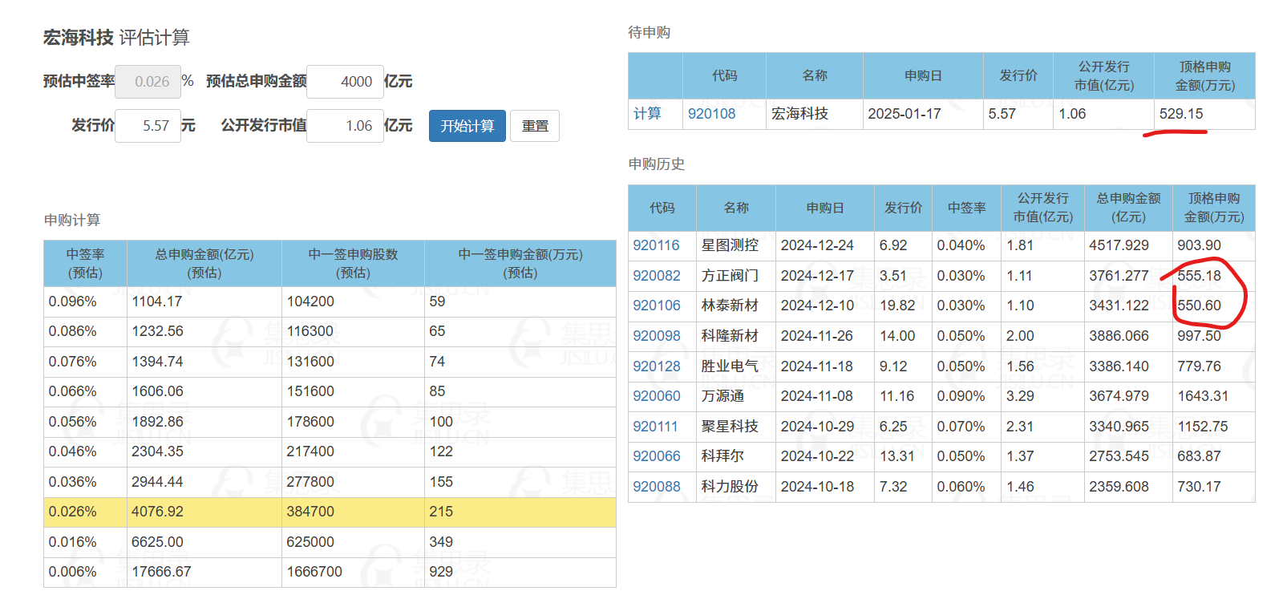Open the 920098 科隆新材 code link
The width and height of the screenshot is (1287, 591).
[x=656, y=336]
